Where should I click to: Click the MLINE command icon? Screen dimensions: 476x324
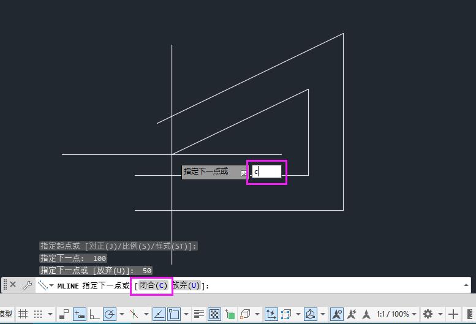click(43, 285)
